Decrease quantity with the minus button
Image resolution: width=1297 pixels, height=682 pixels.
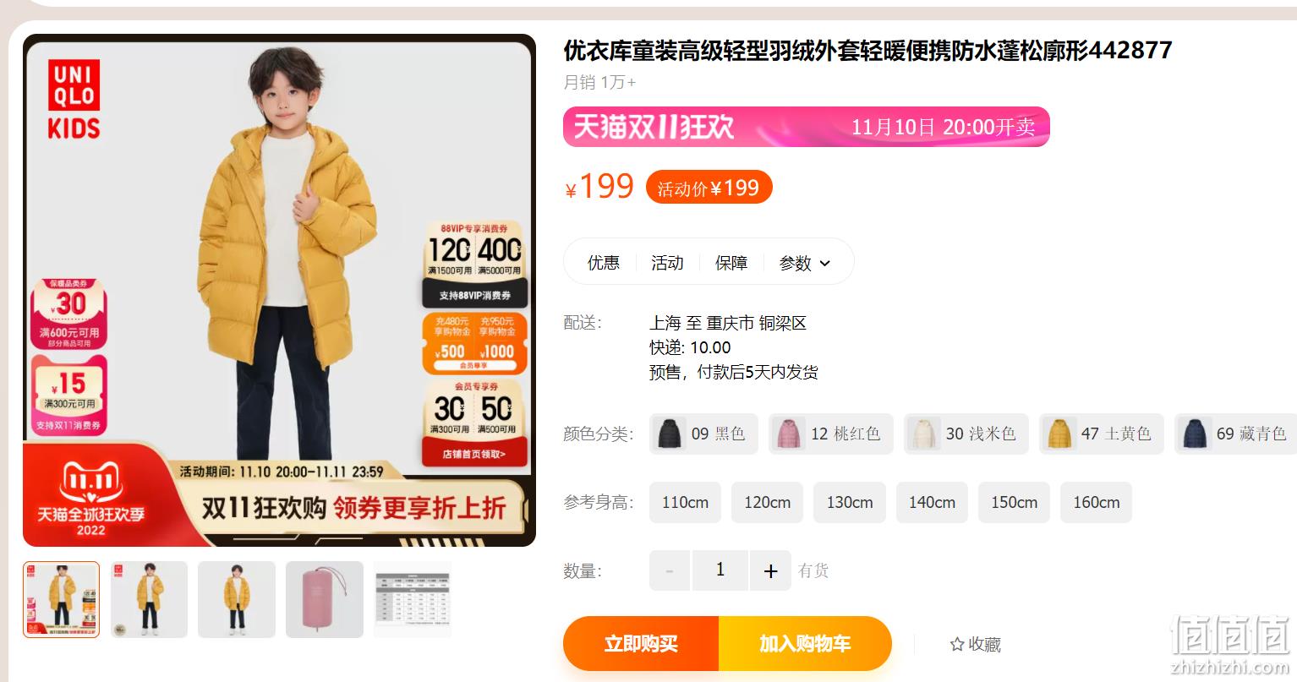tap(670, 571)
